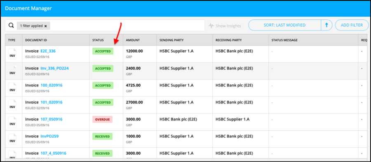Viewport: 371px width, 162px height.
Task: Click the amount 12000.00
Action: [x=134, y=51]
